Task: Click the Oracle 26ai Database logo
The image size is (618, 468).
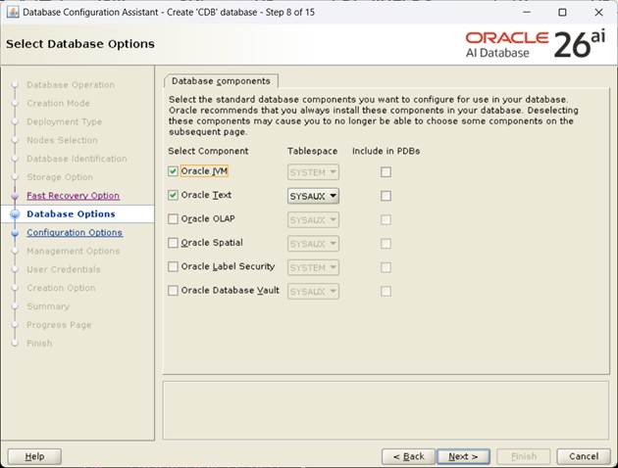Action: click(536, 44)
